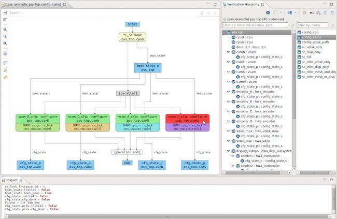Click the Filter by name field

[x=313, y=25]
